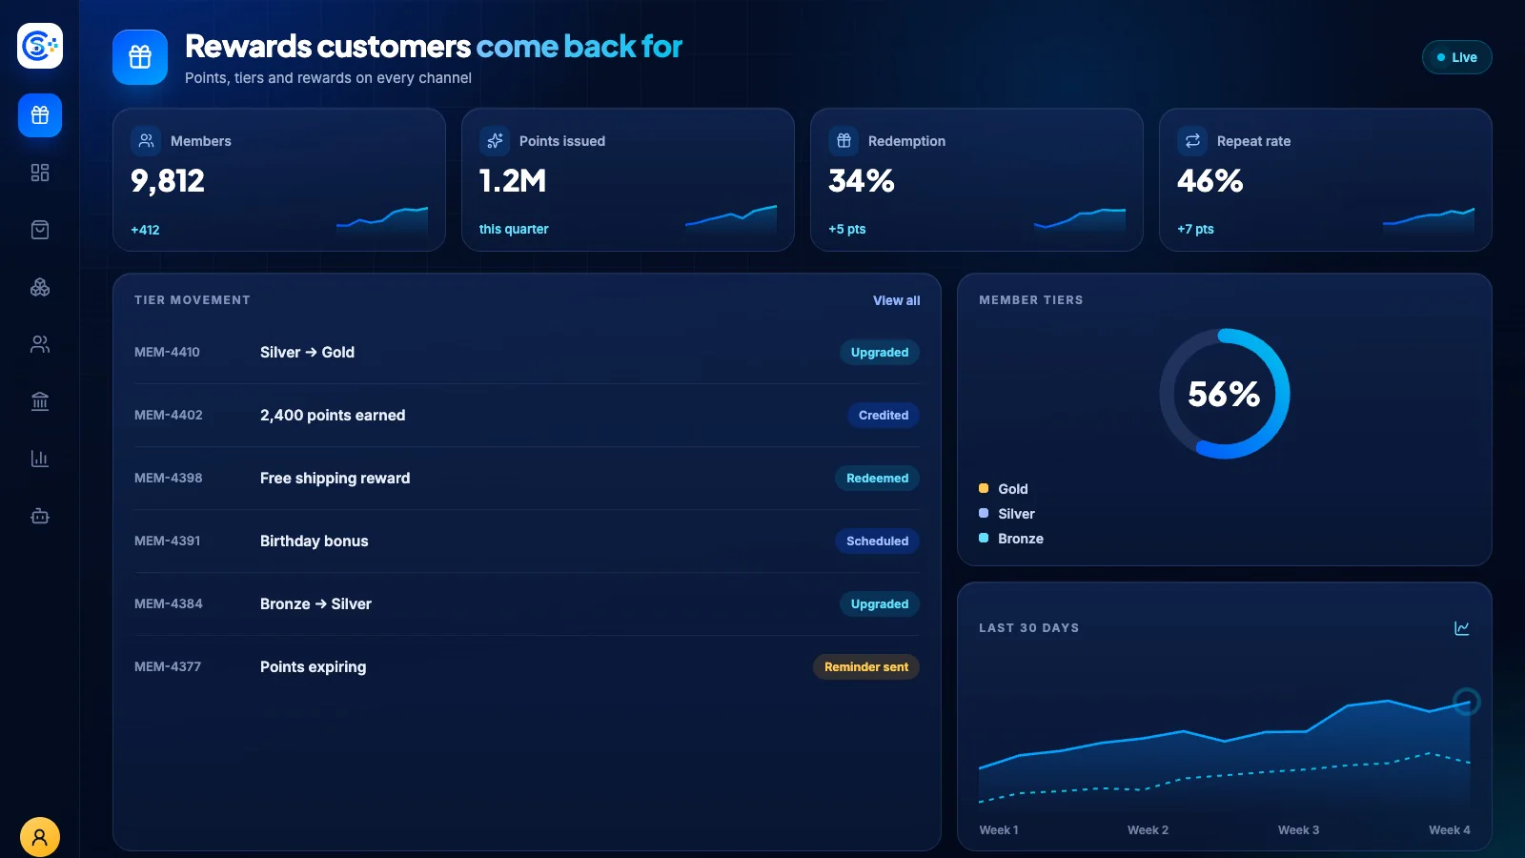Screen dimensions: 1525x858
Task: Click the 56% member tiers donut chart
Action: [x=1225, y=394]
